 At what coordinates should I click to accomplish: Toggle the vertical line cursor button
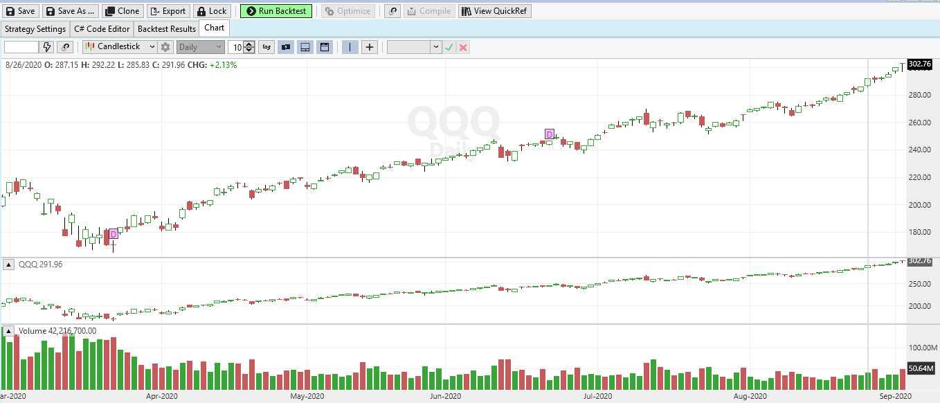pyautogui.click(x=350, y=47)
